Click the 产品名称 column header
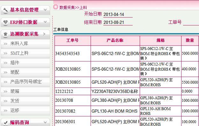 [x=115, y=40]
